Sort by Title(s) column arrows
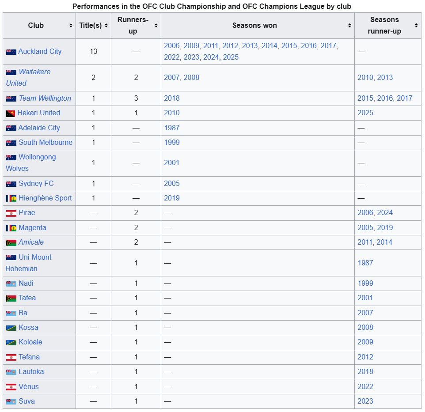The width and height of the screenshot is (425, 412). pyautogui.click(x=106, y=26)
